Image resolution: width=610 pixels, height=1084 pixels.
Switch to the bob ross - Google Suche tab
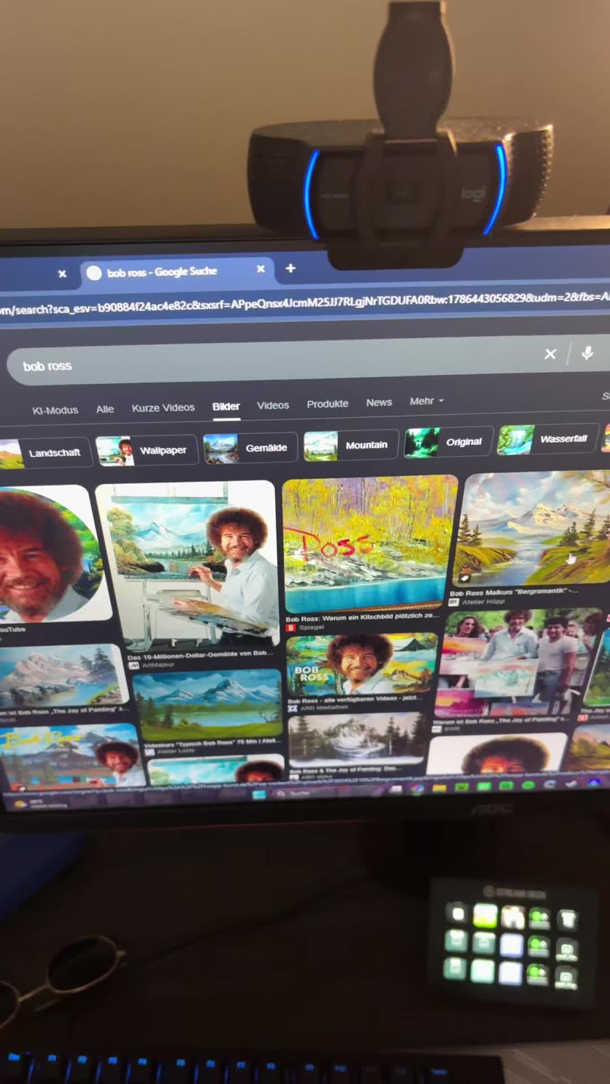click(x=177, y=272)
